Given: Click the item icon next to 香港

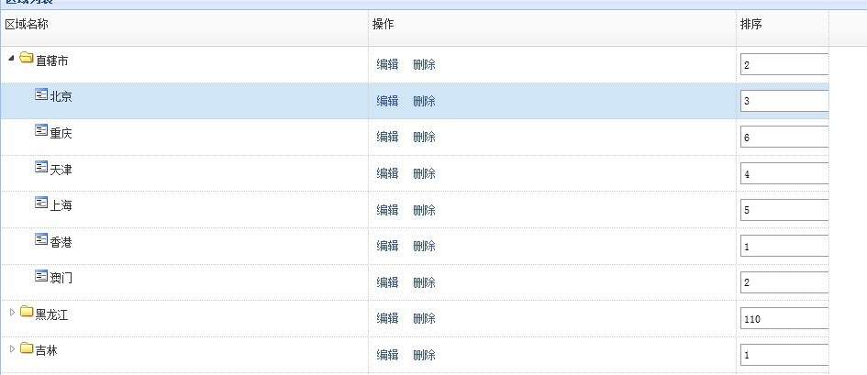Looking at the screenshot, I should tap(41, 239).
